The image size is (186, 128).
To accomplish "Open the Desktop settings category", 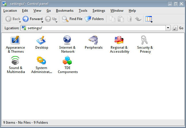I will point(41,42).
